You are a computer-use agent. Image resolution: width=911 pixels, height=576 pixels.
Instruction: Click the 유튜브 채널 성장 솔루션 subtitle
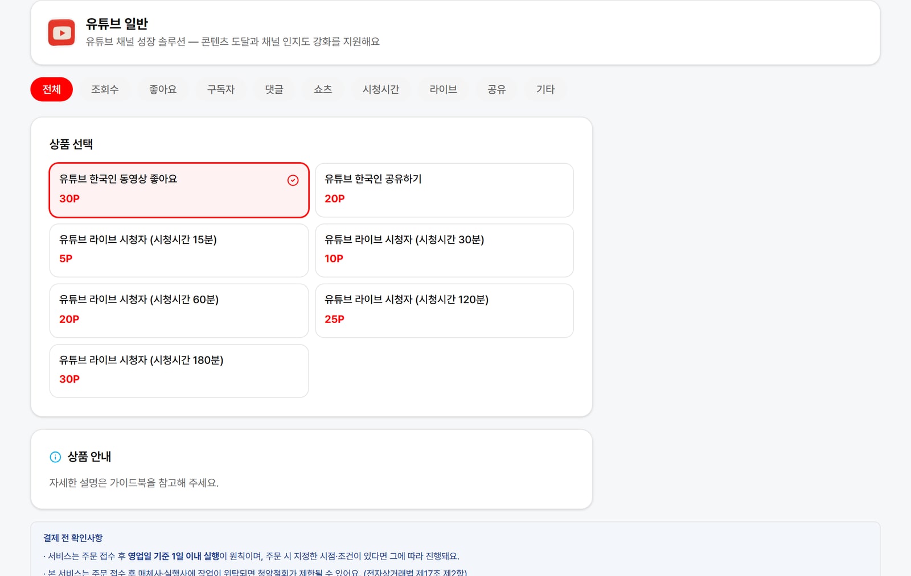(x=233, y=42)
